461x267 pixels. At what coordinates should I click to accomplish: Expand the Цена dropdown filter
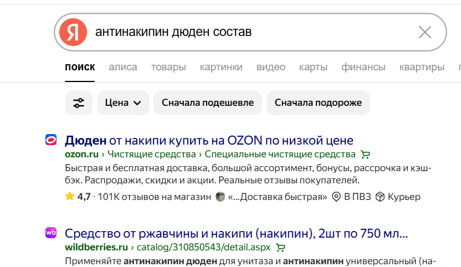123,102
